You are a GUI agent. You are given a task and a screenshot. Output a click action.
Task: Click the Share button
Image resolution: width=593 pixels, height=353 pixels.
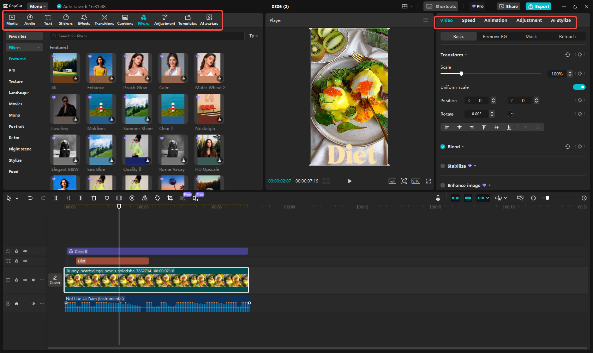(x=508, y=6)
